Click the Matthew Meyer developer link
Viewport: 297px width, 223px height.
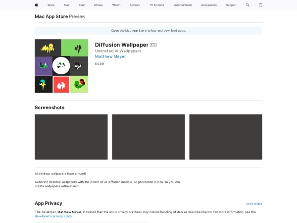(110, 56)
